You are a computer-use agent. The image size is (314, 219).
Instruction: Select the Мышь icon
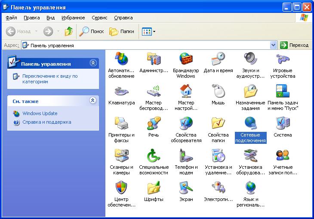(218, 91)
